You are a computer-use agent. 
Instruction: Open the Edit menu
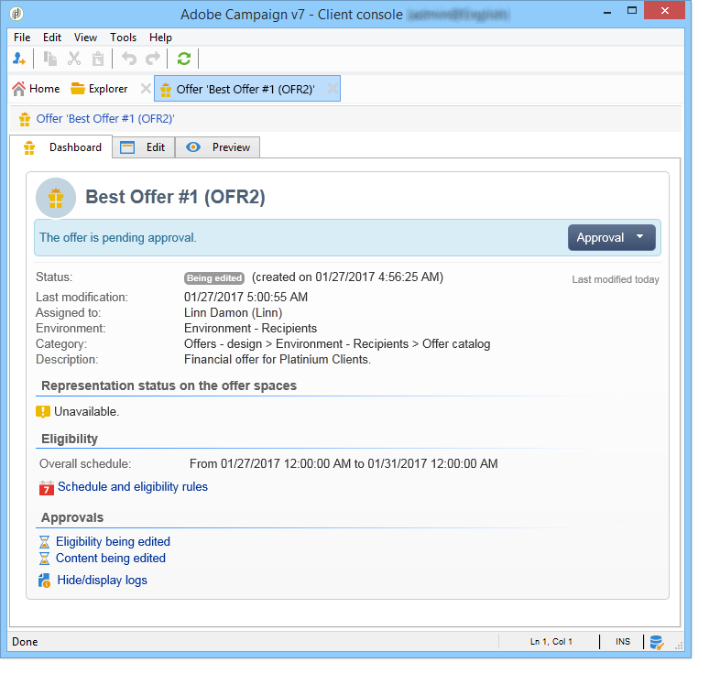click(52, 38)
